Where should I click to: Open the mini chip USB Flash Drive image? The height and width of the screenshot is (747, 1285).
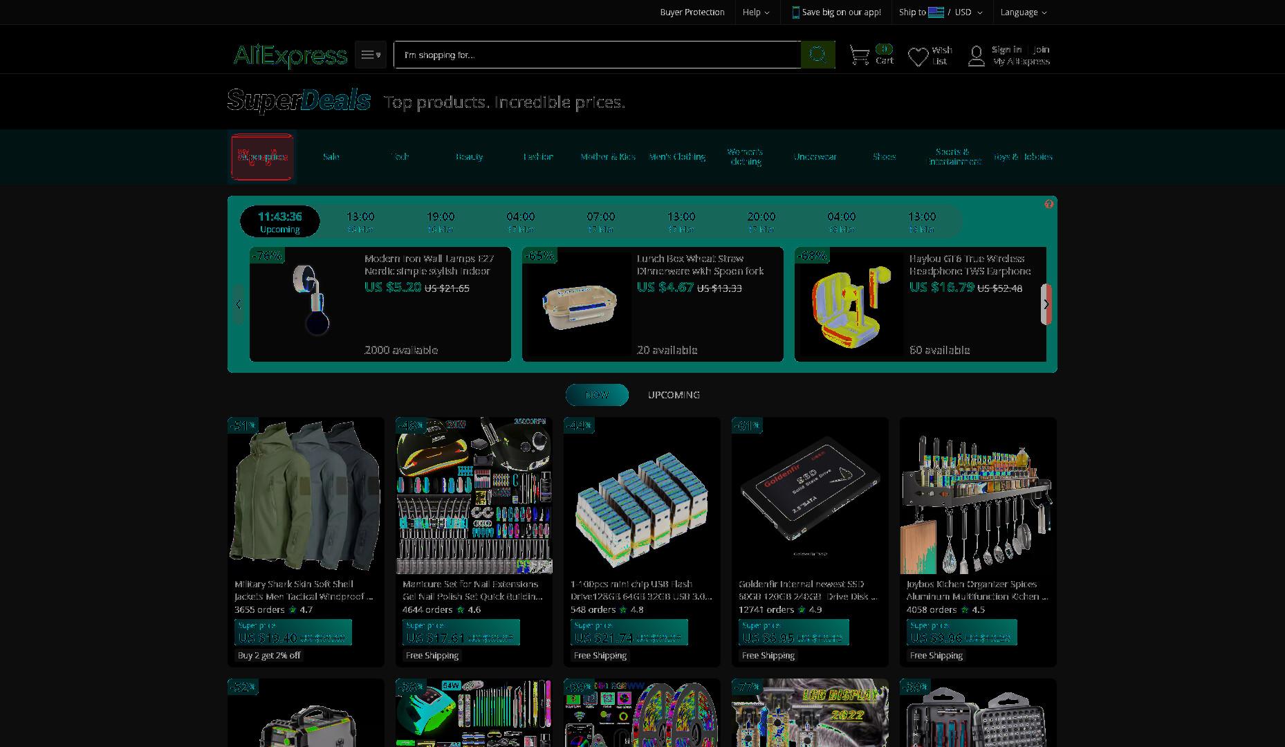point(642,495)
